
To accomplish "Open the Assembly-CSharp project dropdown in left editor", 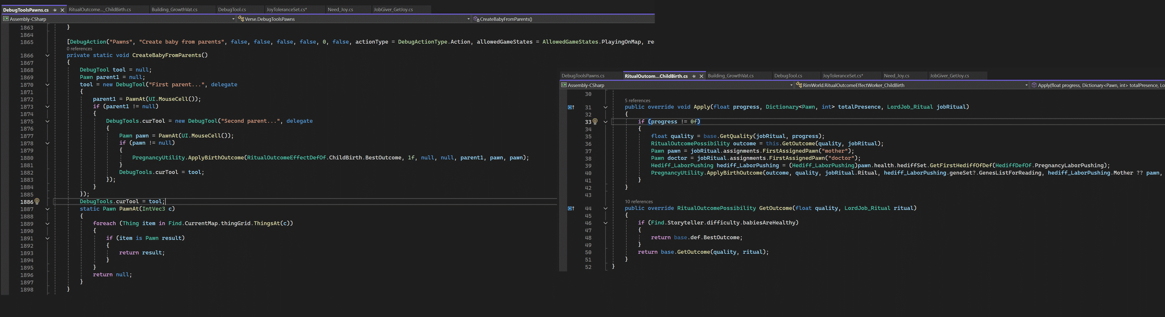I will pyautogui.click(x=234, y=19).
